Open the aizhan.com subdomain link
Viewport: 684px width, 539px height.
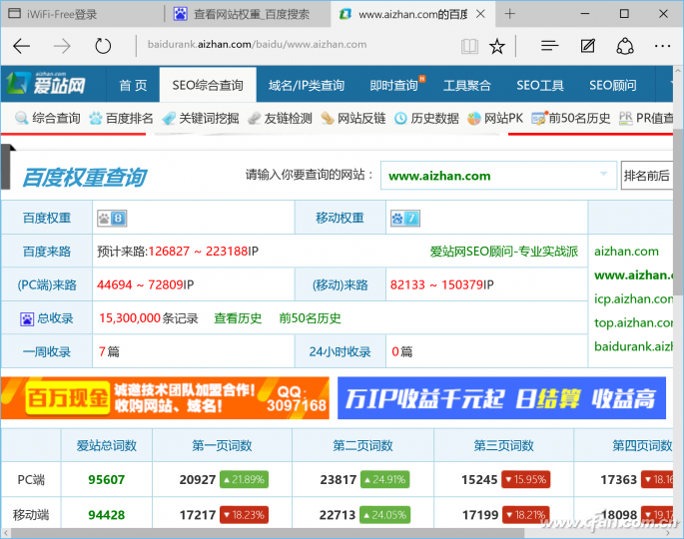(x=626, y=252)
